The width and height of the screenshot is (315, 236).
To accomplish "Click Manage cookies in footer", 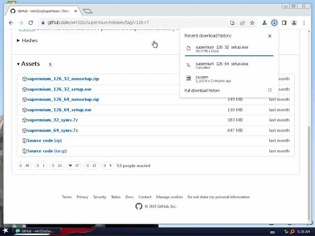I will 169,197.
